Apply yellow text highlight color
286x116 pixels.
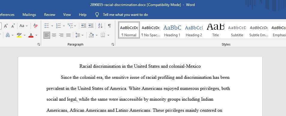tap(19, 35)
